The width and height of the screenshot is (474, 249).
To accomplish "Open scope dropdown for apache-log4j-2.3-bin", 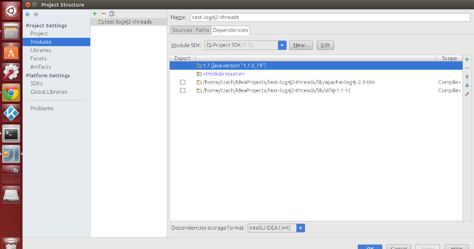I will [x=450, y=82].
